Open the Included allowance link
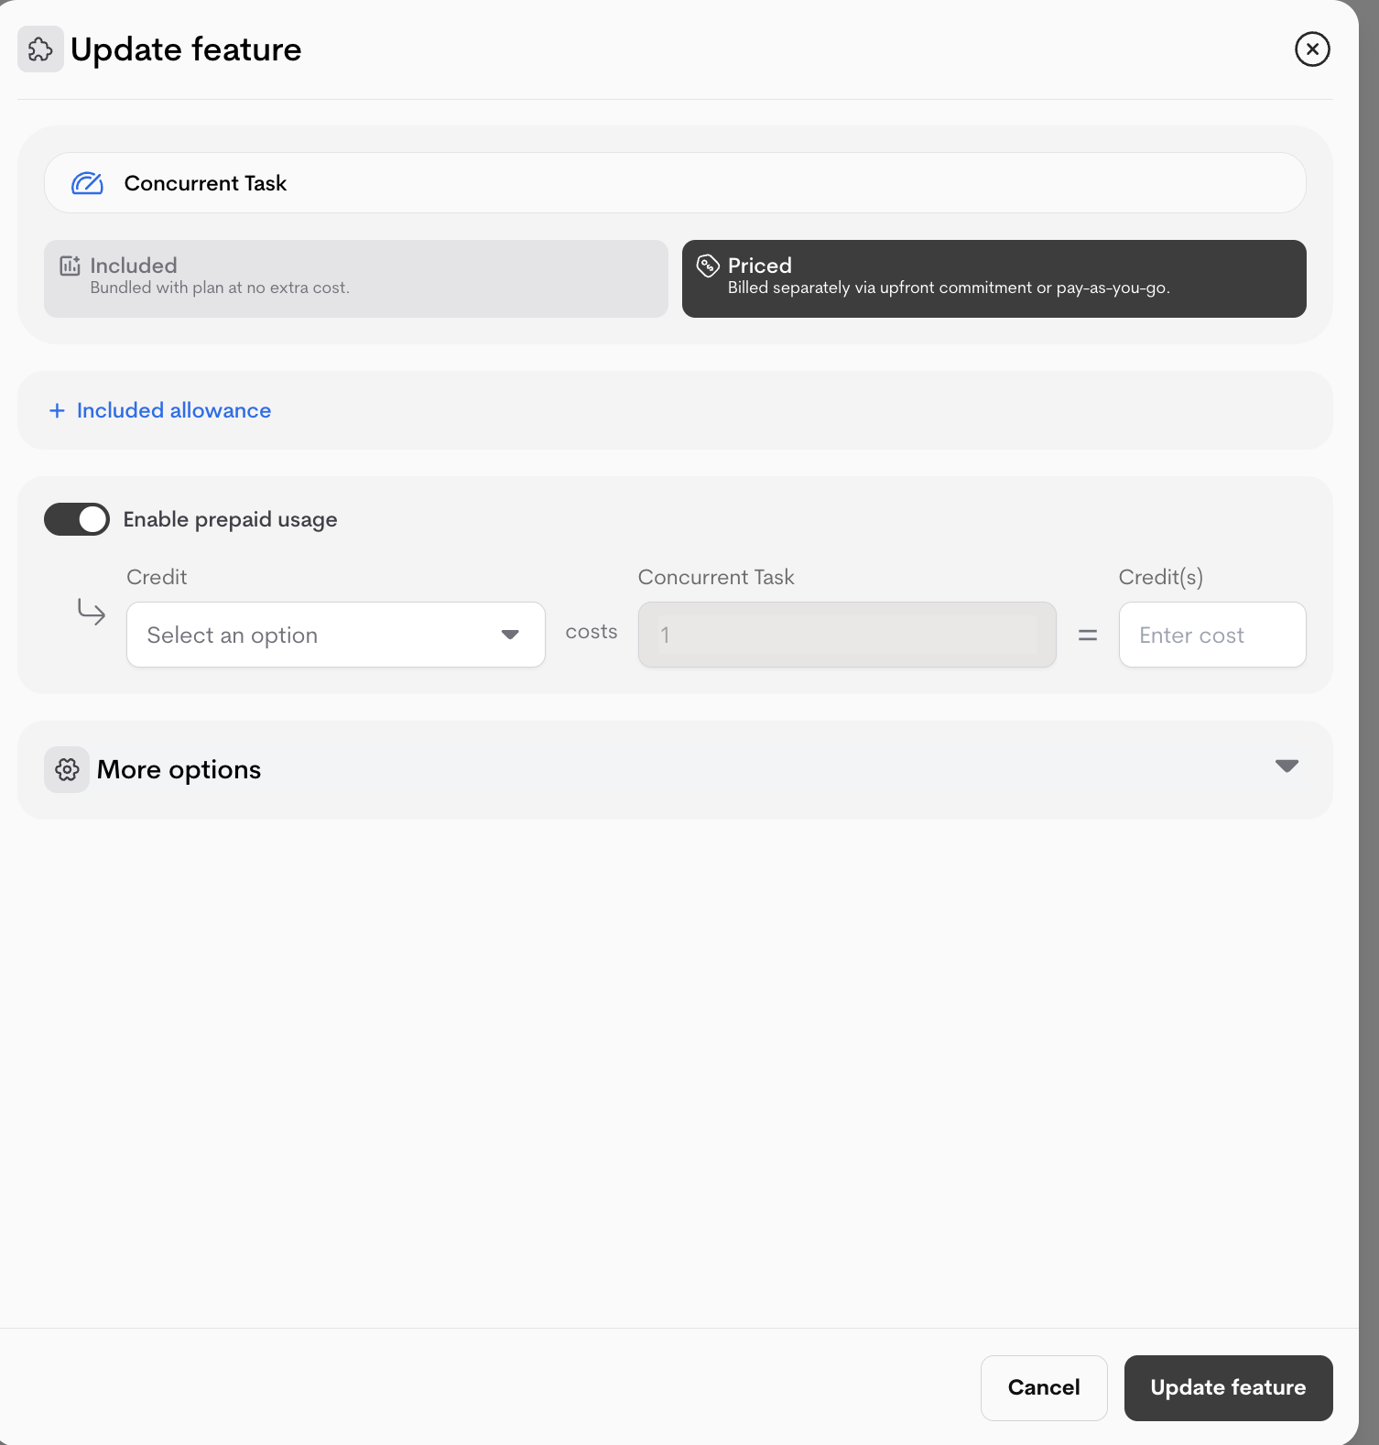The width and height of the screenshot is (1379, 1445). coord(173,410)
